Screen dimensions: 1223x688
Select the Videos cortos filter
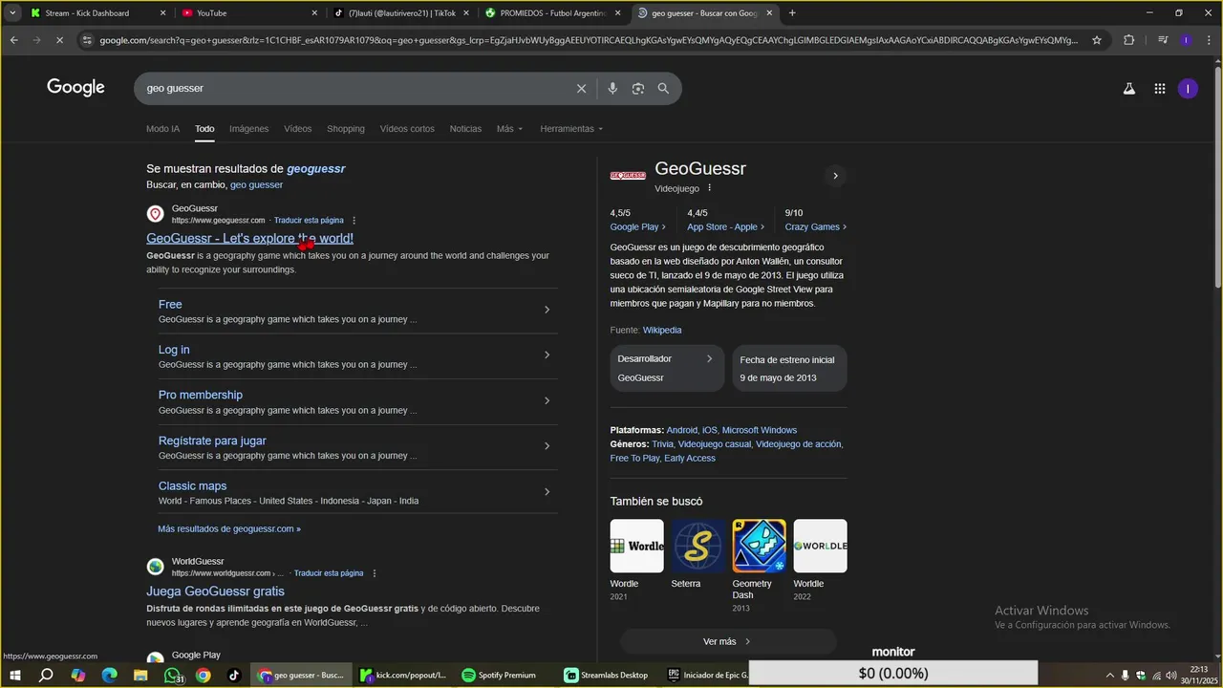pos(407,129)
